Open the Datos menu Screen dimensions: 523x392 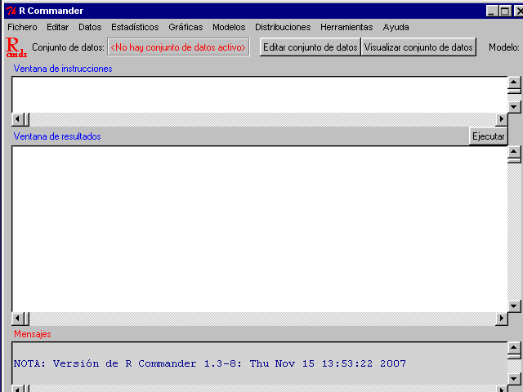coord(90,27)
